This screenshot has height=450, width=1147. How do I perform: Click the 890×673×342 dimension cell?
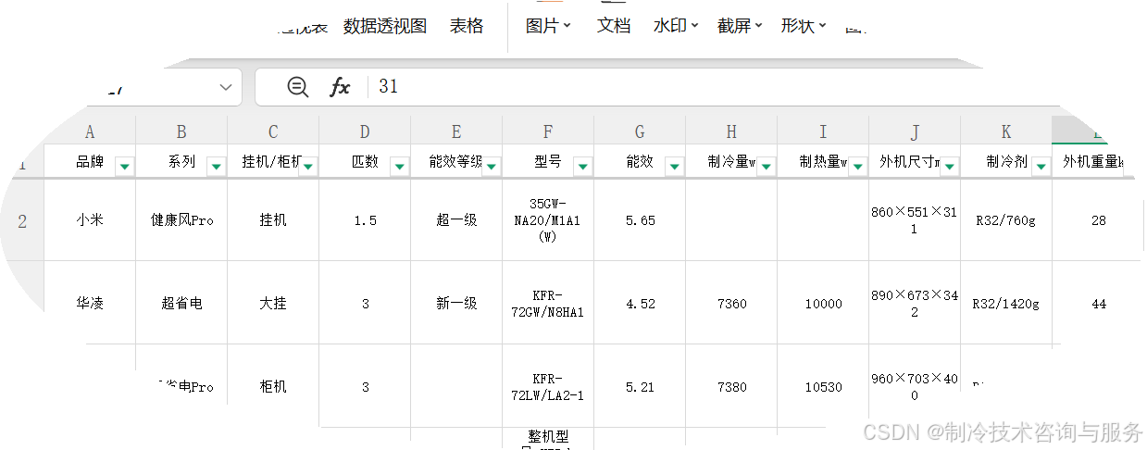(x=915, y=303)
